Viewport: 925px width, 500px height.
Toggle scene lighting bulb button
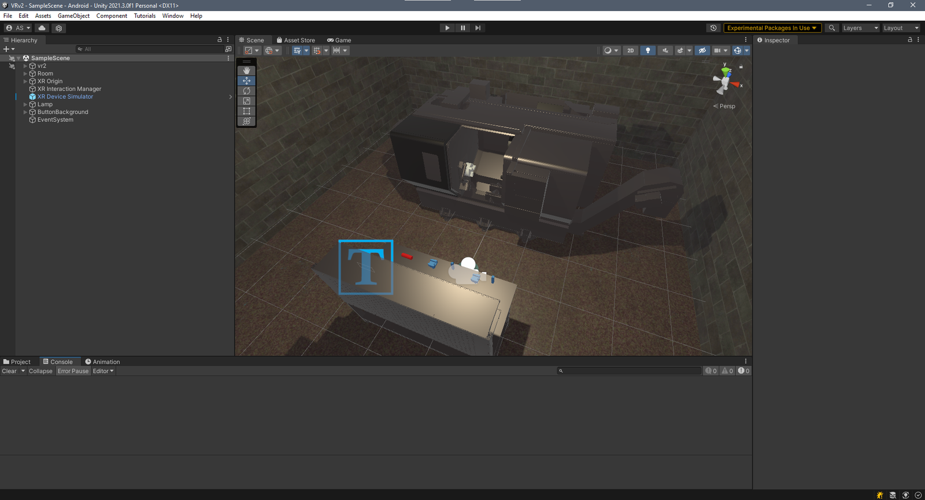(647, 50)
